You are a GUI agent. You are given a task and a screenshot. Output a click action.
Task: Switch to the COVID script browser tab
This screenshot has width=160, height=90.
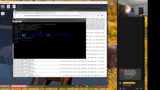[46, 13]
